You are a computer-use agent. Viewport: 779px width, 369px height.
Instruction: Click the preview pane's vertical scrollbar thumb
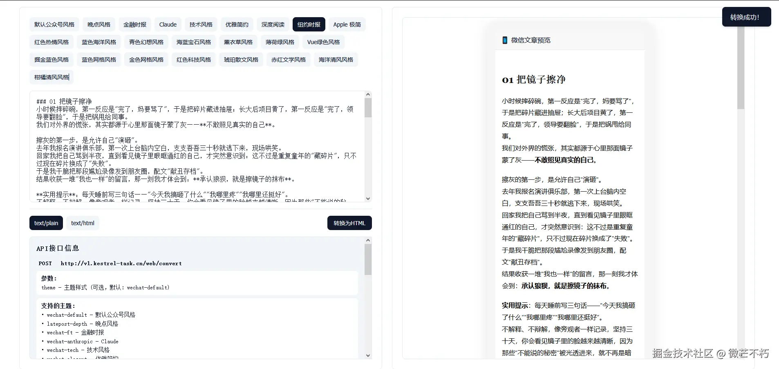pyautogui.click(x=741, y=67)
